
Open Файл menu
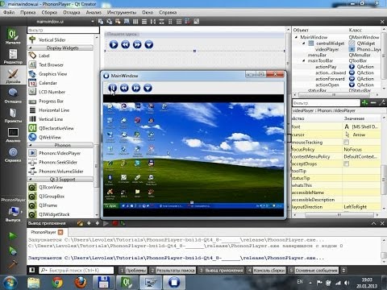pos(9,12)
